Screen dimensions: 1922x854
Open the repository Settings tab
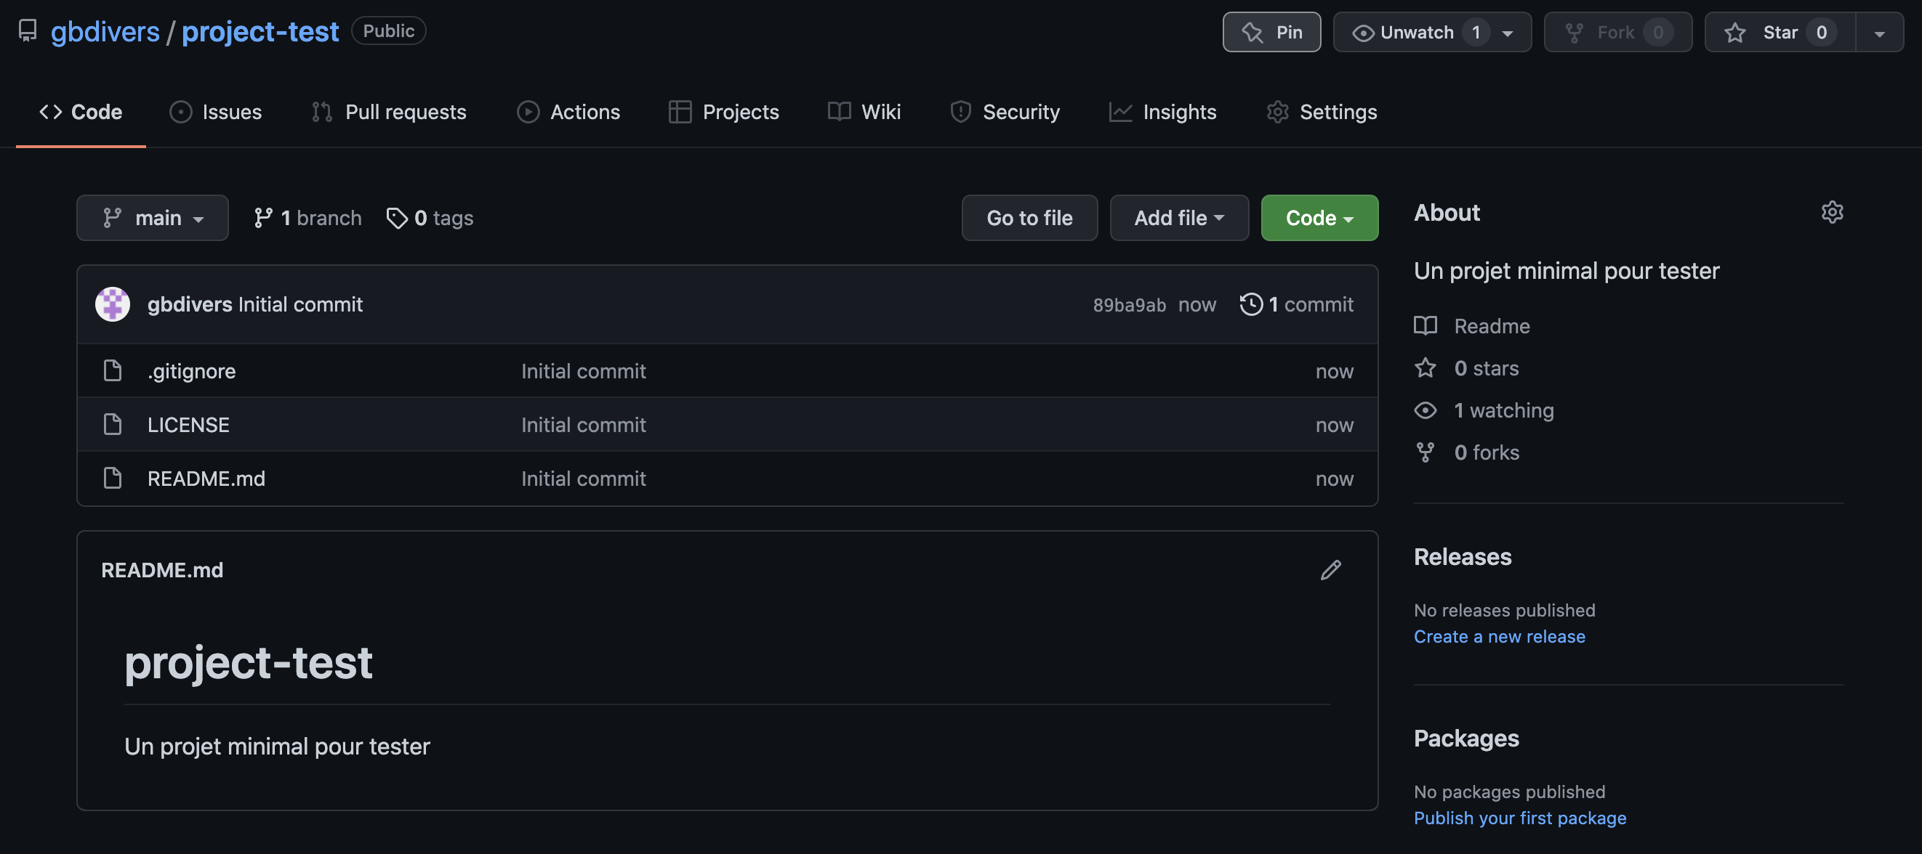[1322, 112]
